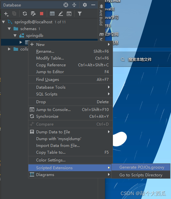Collapse the schemas folder node
This screenshot has height=199, width=171.
point(9,29)
